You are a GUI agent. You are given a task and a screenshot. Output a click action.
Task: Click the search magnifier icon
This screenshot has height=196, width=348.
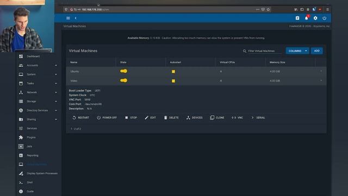pos(244,51)
